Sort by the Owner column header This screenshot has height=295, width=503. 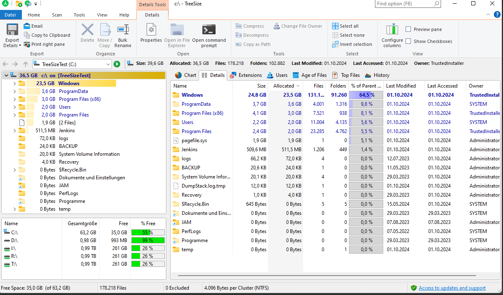(483, 86)
